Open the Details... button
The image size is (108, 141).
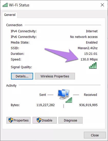pyautogui.click(x=22, y=76)
